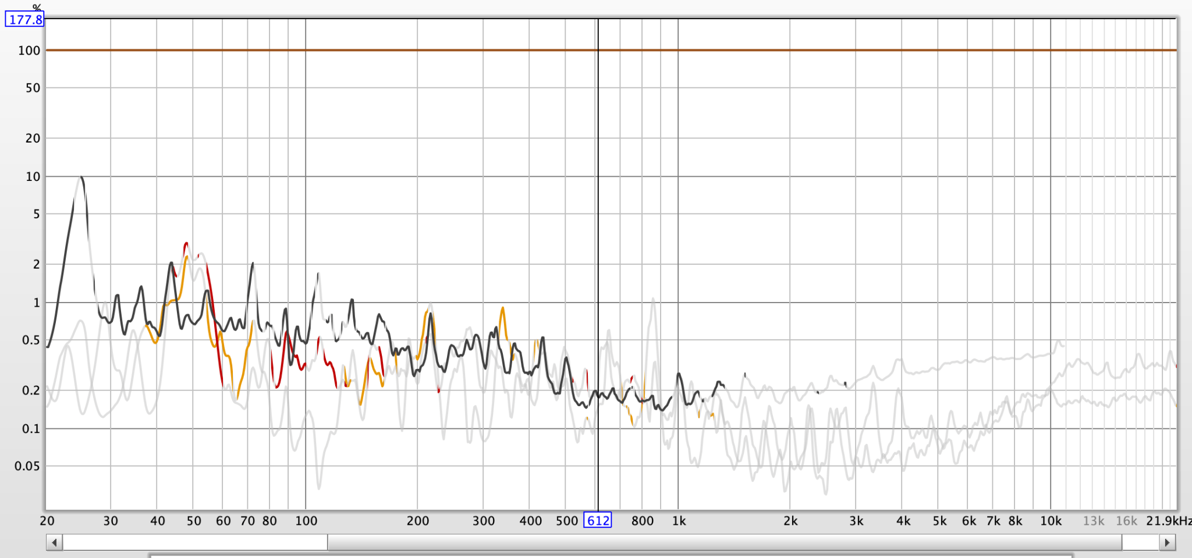Click the 10k frequency axis label
Viewport: 1192px width, 558px height.
(1051, 521)
